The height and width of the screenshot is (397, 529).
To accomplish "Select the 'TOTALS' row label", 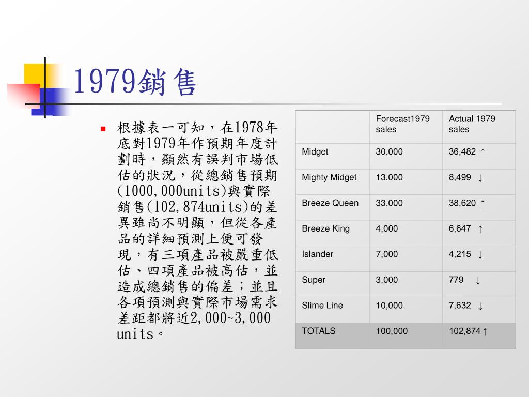I will coord(318,331).
